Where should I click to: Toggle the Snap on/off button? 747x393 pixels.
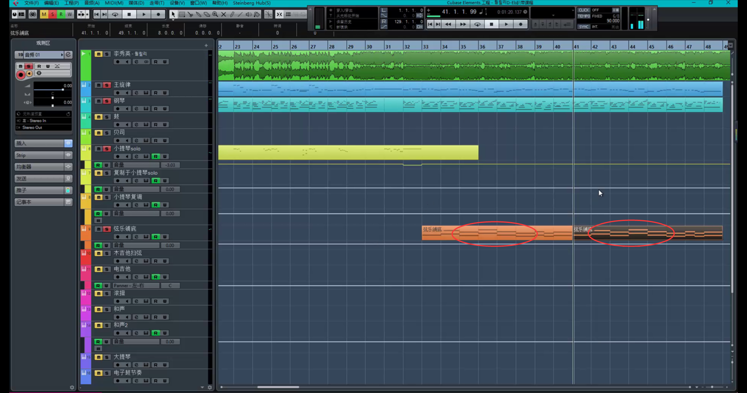coord(279,14)
